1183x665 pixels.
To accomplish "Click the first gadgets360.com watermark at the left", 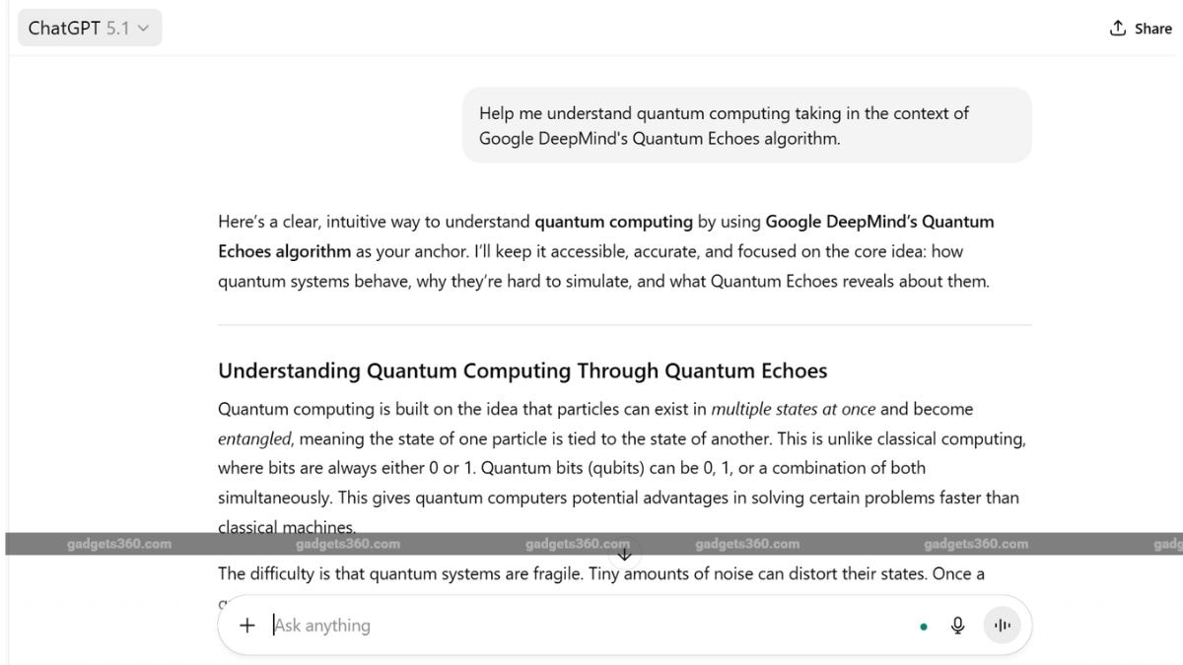I will point(119,544).
